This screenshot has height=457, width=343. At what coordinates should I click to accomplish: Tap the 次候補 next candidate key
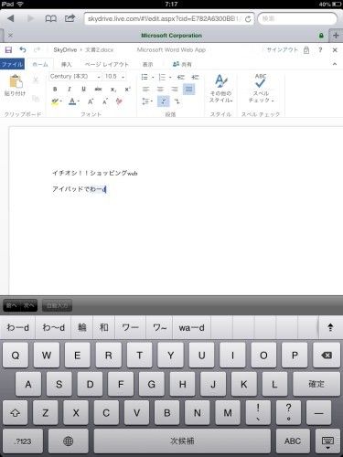182,441
